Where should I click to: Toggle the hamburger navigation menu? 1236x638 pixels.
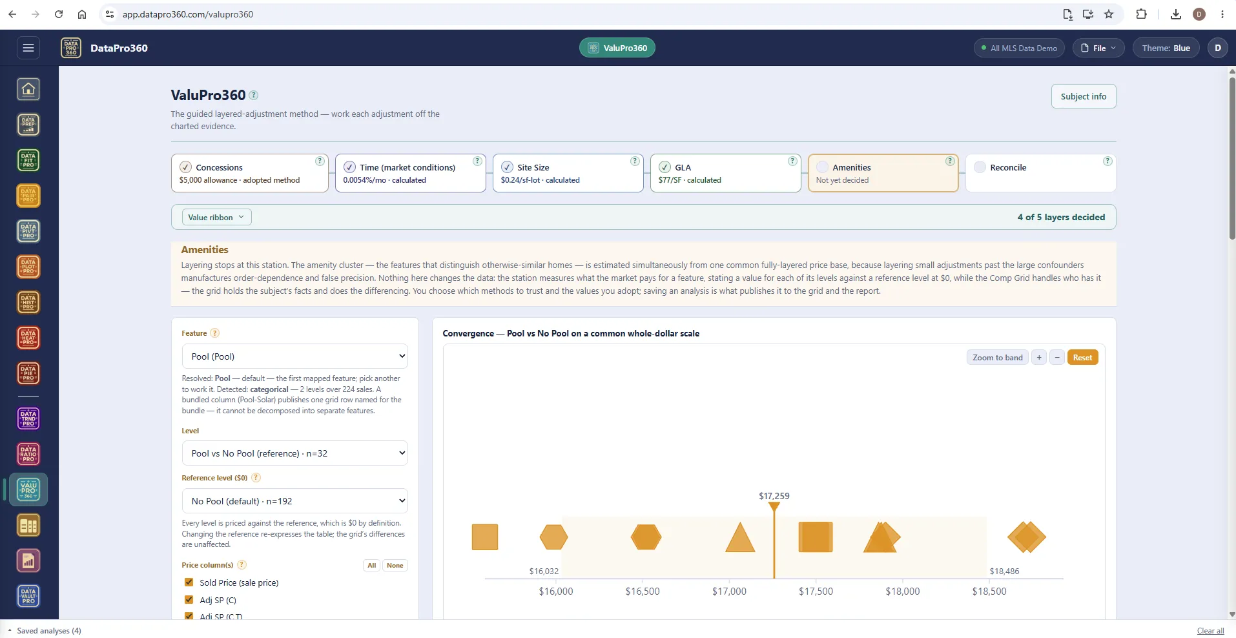pyautogui.click(x=28, y=48)
